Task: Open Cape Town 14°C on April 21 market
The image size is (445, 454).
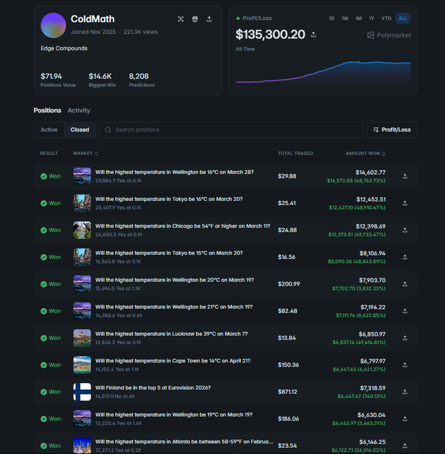Action: pyautogui.click(x=173, y=361)
